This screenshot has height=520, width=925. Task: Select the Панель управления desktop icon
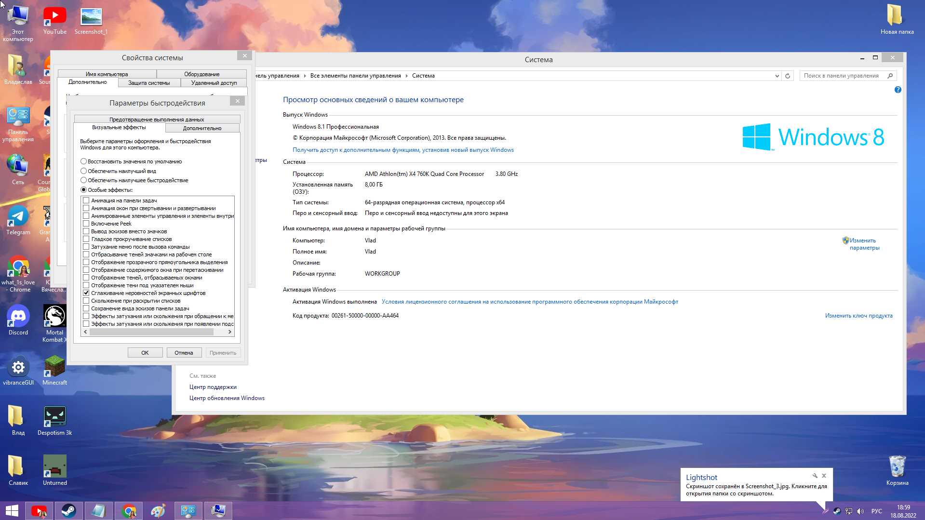[18, 124]
